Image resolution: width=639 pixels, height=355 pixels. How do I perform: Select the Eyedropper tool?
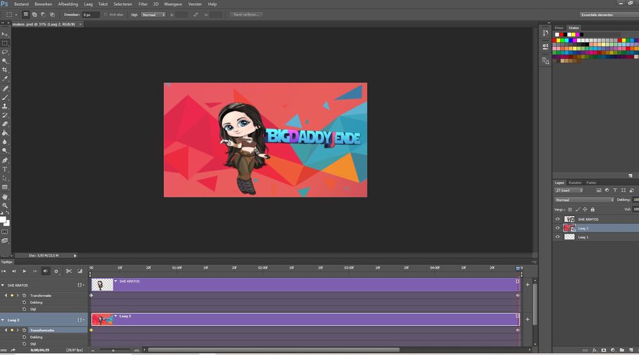(5, 79)
